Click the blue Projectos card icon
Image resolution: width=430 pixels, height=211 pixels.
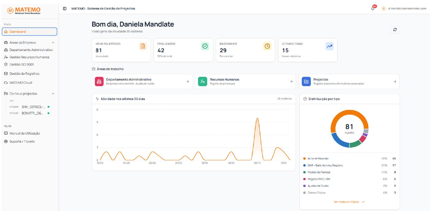point(306,81)
